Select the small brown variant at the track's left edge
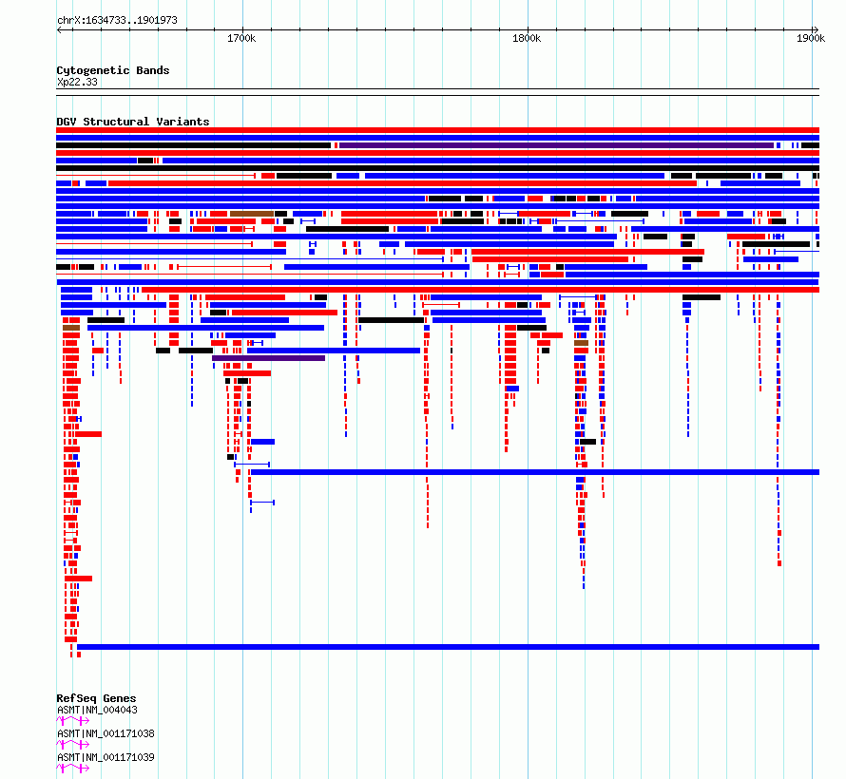 pyautogui.click(x=71, y=328)
